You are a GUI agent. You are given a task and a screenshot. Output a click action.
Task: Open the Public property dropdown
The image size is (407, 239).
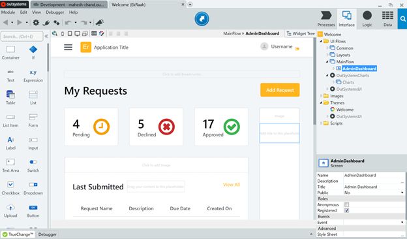click(402, 193)
